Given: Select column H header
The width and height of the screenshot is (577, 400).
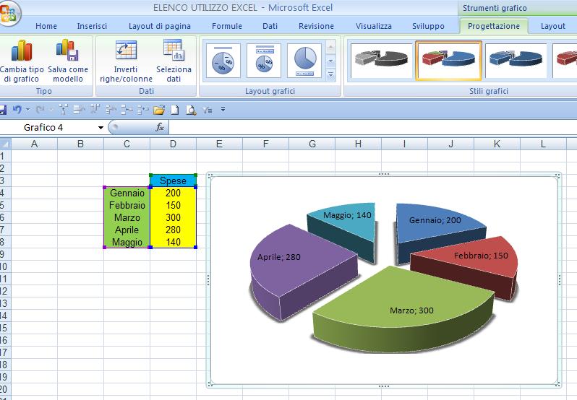Looking at the screenshot, I should pyautogui.click(x=358, y=144).
